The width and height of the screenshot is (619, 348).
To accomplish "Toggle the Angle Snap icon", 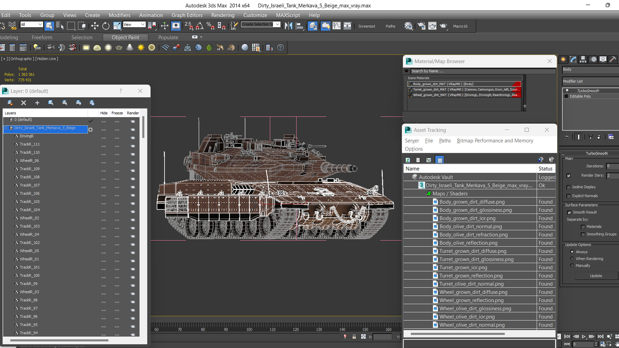I will pyautogui.click(x=200, y=26).
